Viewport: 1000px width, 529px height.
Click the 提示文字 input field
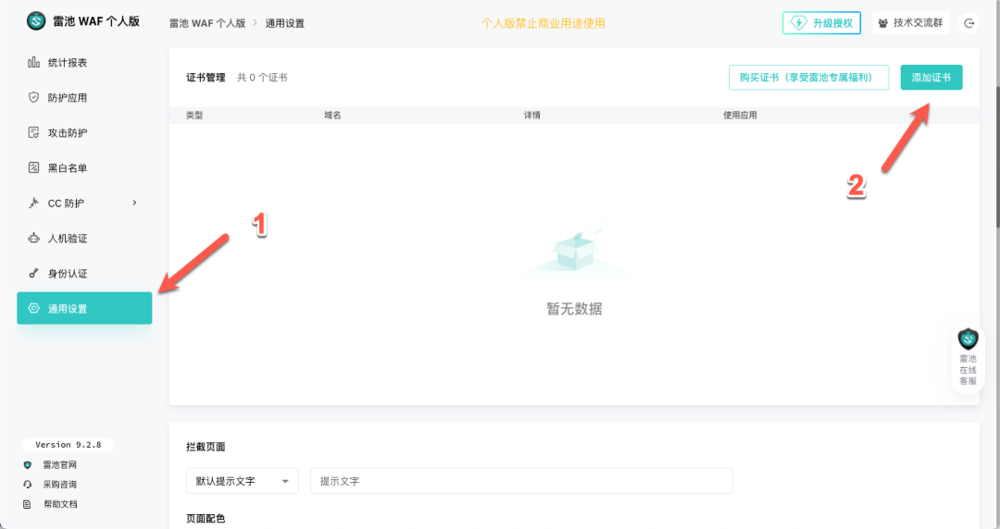tap(521, 481)
